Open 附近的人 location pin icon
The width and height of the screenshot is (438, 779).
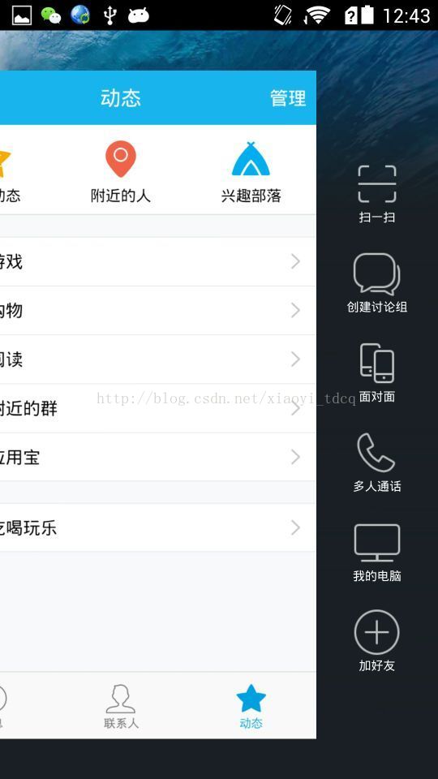click(x=121, y=159)
